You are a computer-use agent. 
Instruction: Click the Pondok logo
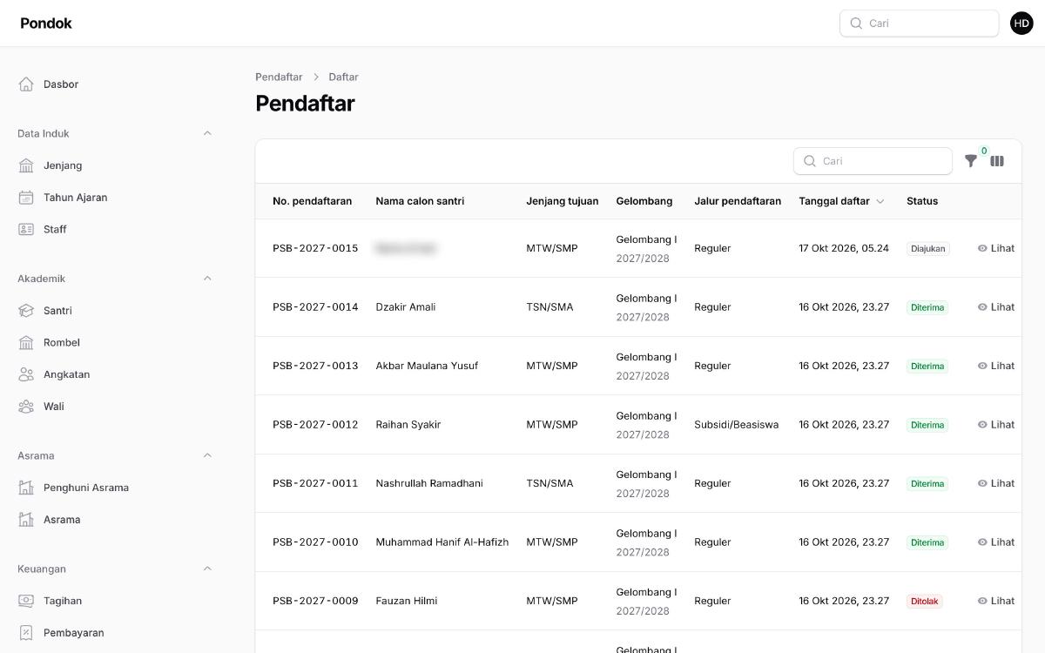[46, 24]
